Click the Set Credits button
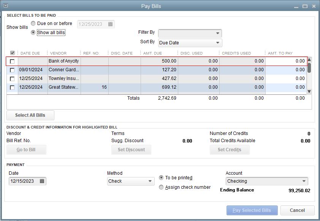 click(x=230, y=149)
